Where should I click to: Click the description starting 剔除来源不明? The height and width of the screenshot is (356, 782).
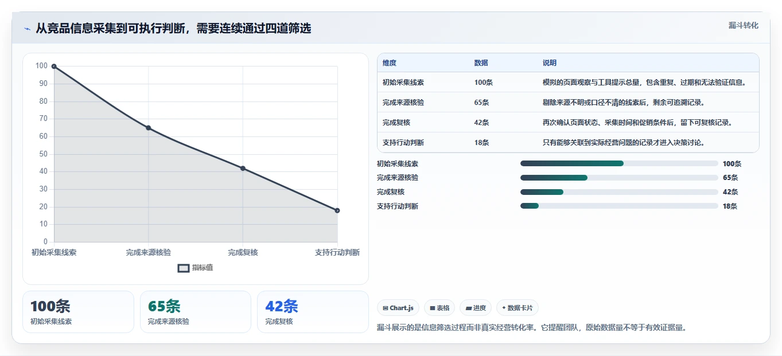tap(624, 103)
